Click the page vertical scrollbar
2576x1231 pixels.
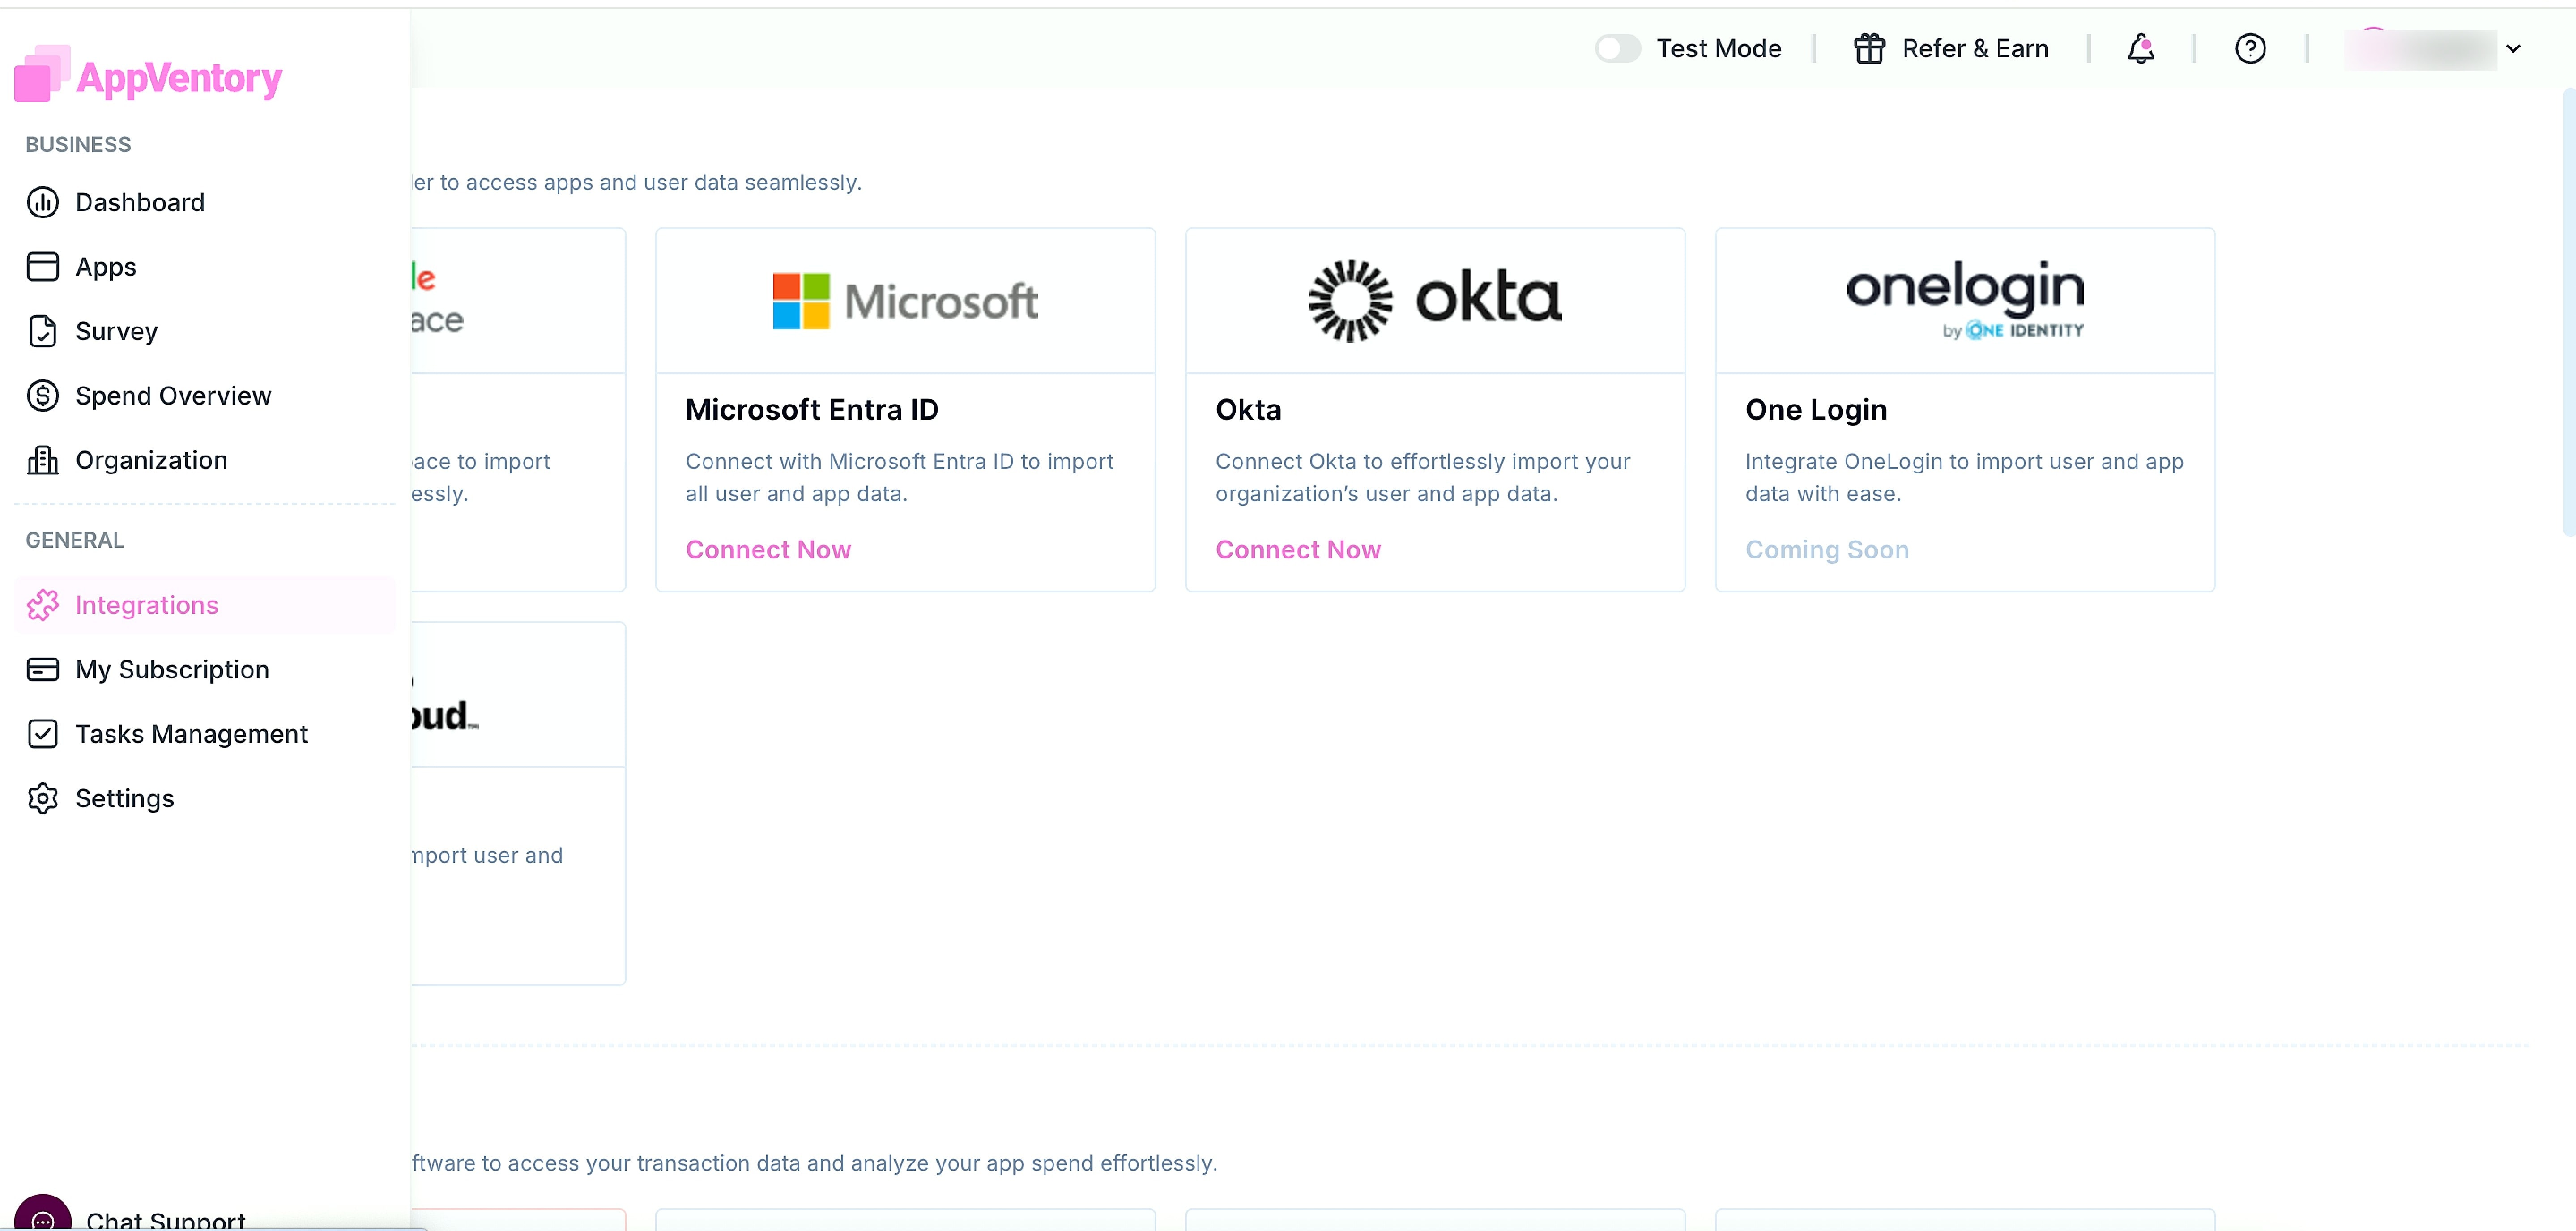coord(2569,312)
